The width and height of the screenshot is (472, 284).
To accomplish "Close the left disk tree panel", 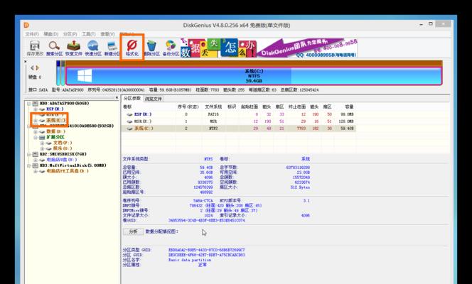I will (117, 98).
